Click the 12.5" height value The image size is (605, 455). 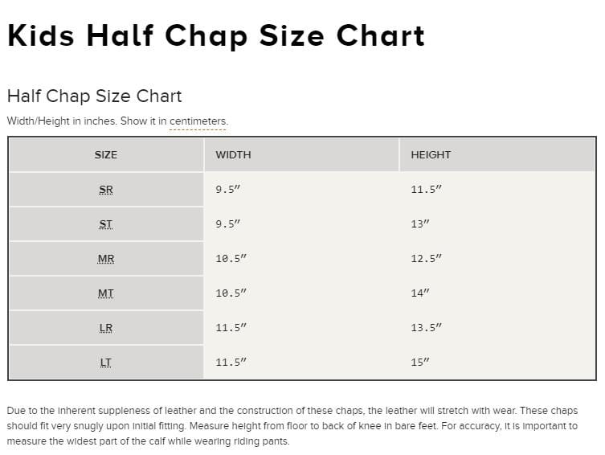pyautogui.click(x=427, y=259)
